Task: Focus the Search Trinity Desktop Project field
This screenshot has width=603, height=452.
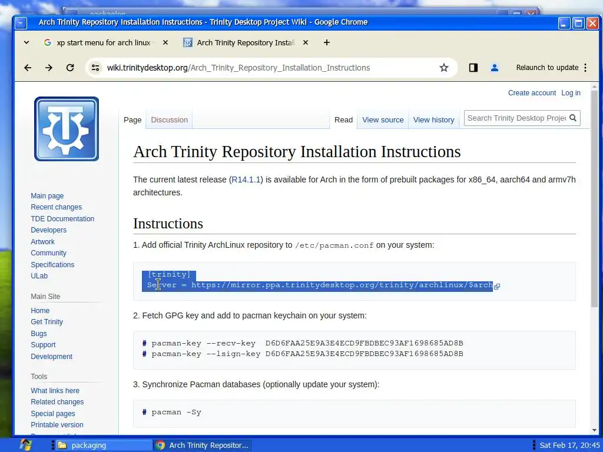Action: [516, 118]
